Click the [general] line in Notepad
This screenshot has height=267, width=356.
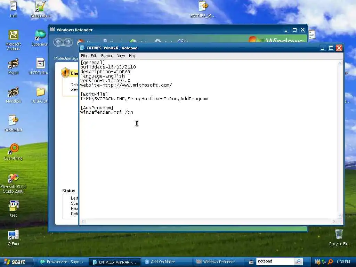click(92, 63)
